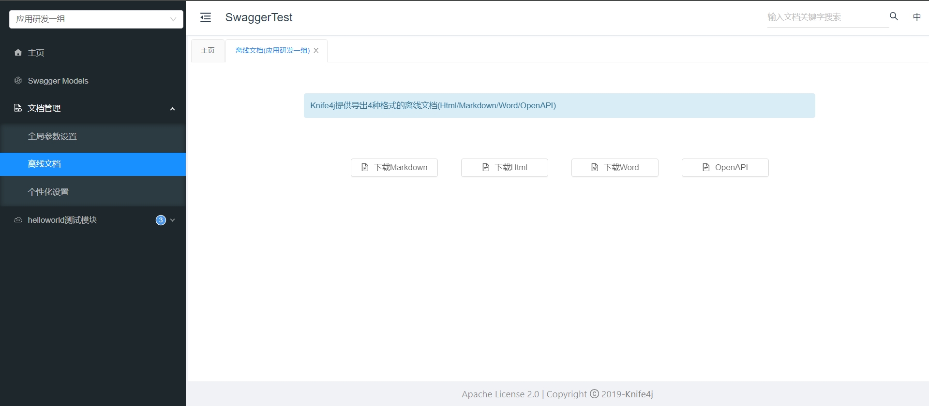
Task: Click the cloud icon beside helloworld测试模块
Action: (x=18, y=220)
